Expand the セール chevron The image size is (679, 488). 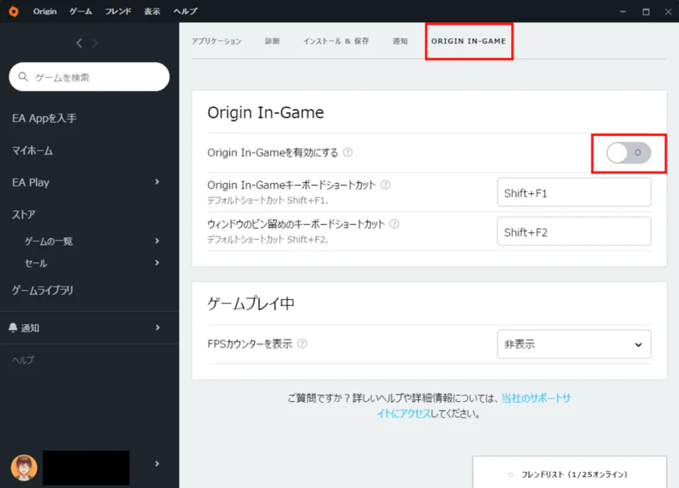[157, 262]
